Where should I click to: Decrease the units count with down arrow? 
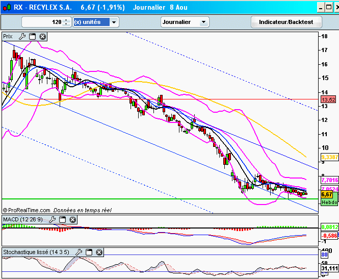coord(66,24)
